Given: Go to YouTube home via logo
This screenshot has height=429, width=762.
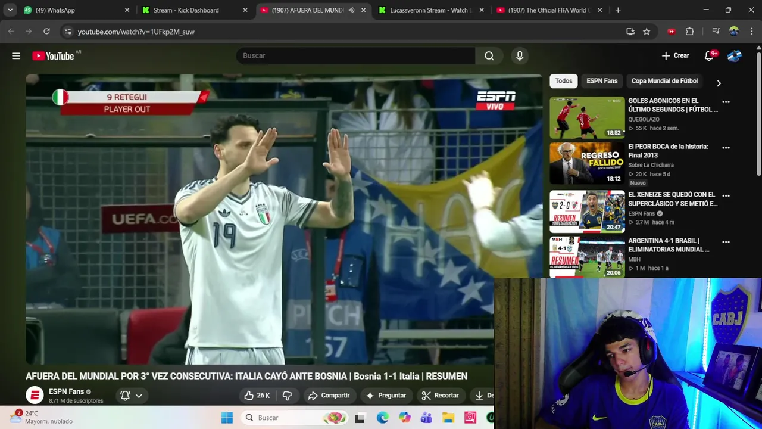Looking at the screenshot, I should [x=53, y=56].
